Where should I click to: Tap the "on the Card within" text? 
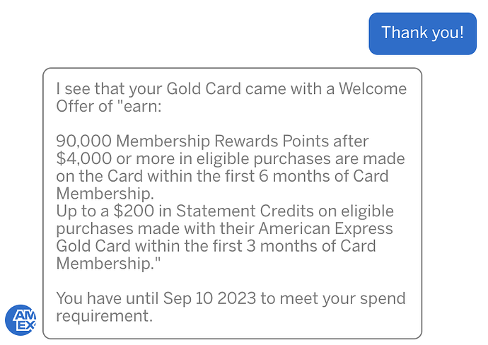tap(126, 175)
